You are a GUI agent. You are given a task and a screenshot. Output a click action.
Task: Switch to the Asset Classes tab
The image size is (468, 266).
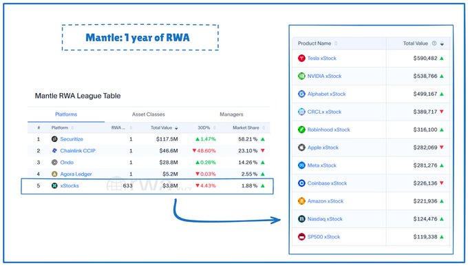pyautogui.click(x=149, y=114)
